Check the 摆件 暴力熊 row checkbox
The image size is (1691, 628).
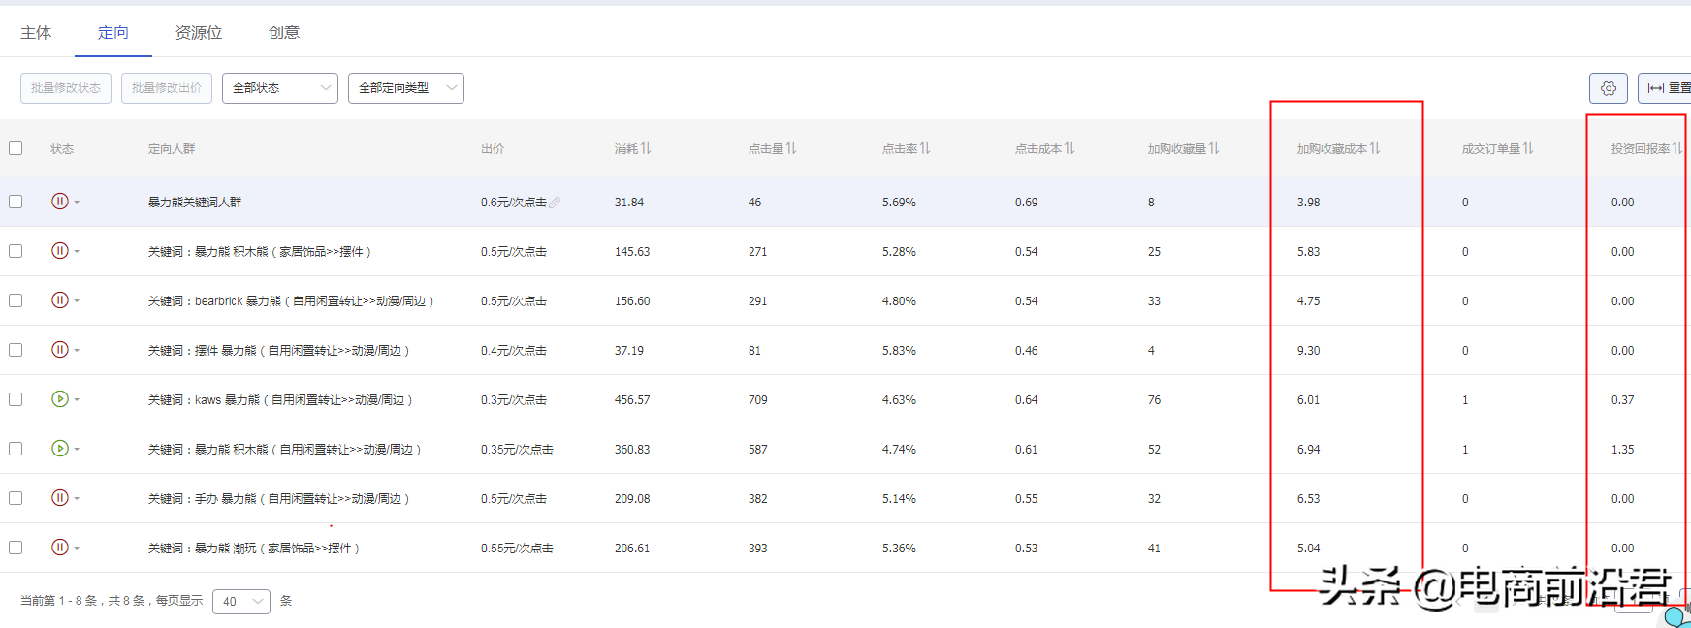pos(16,350)
